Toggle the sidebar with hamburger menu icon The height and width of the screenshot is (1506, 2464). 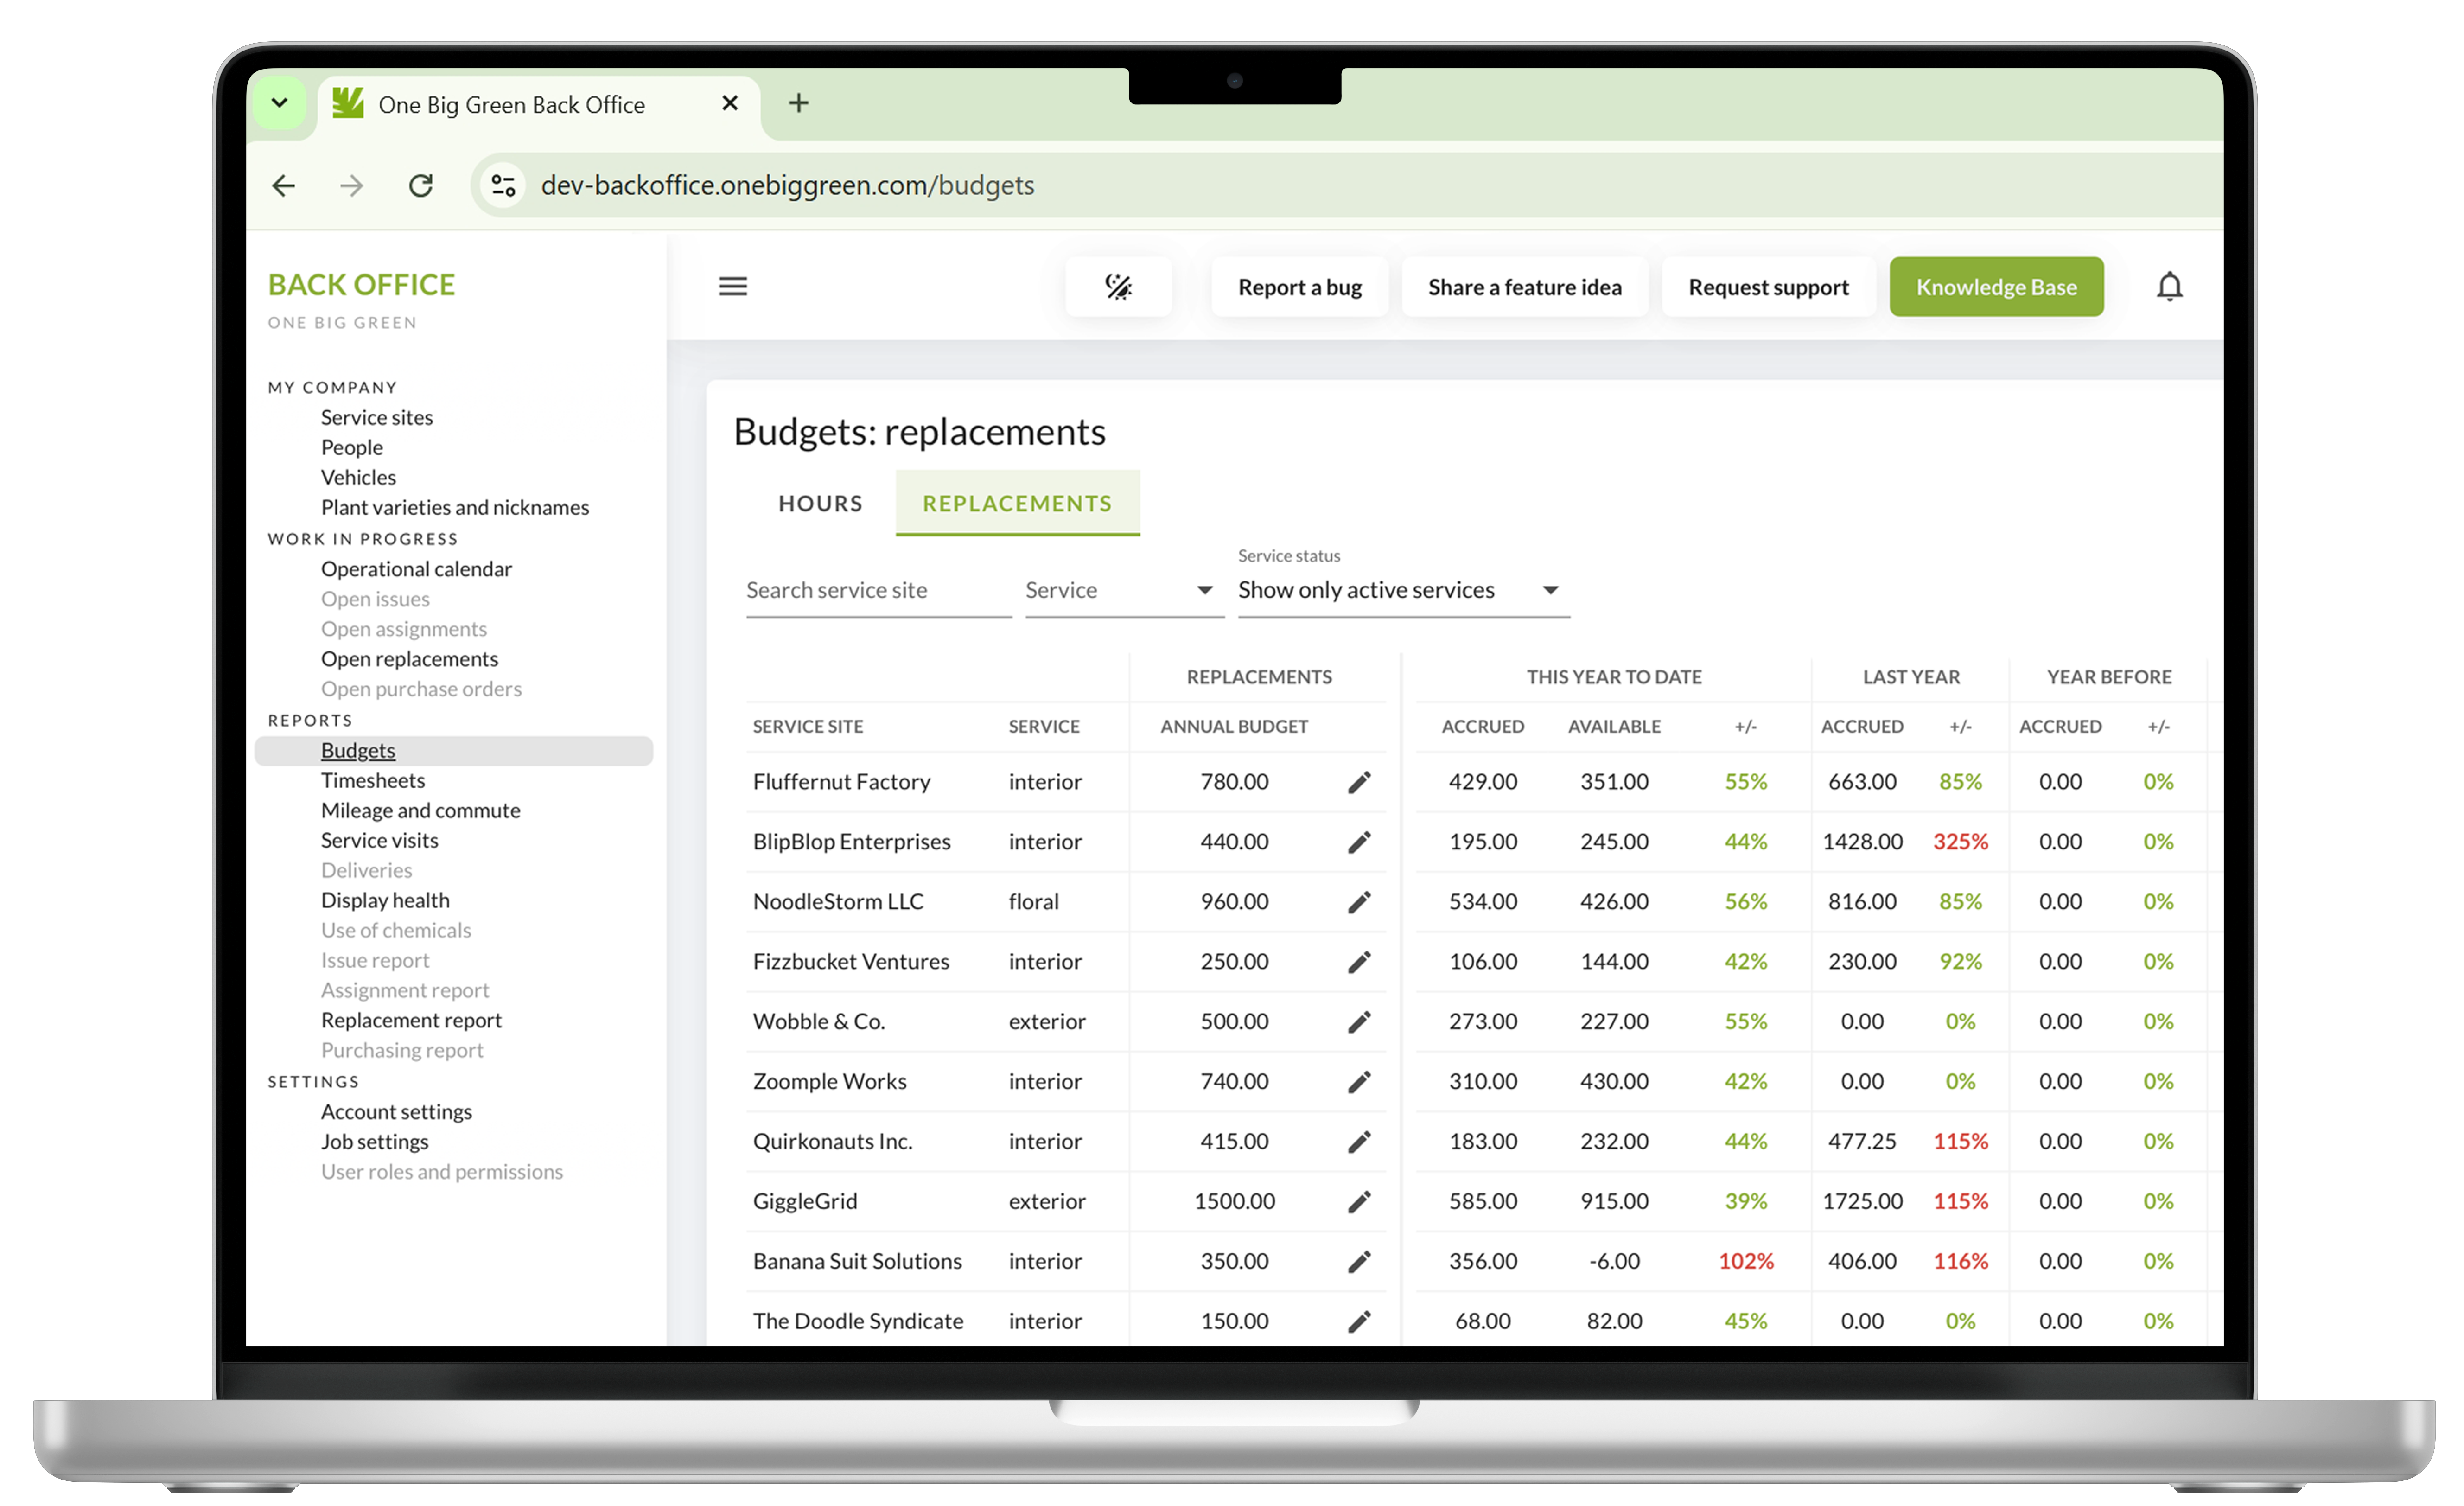click(x=733, y=287)
